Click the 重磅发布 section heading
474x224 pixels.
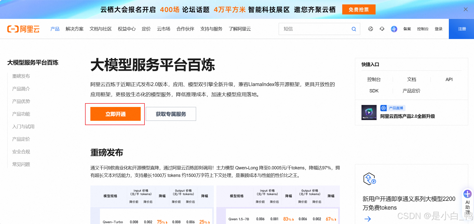point(107,153)
